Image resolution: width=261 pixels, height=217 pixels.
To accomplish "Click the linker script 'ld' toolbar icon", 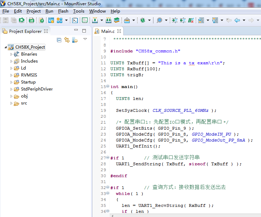I will point(32,20).
